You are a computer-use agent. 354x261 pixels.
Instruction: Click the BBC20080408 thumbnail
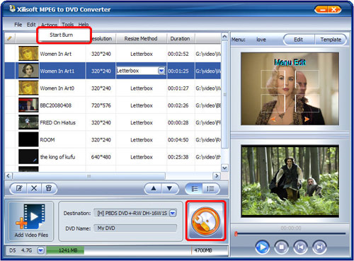point(28,105)
